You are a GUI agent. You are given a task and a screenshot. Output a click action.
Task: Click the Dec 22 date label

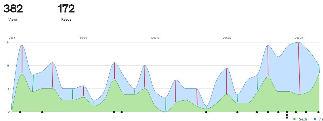click(x=227, y=38)
